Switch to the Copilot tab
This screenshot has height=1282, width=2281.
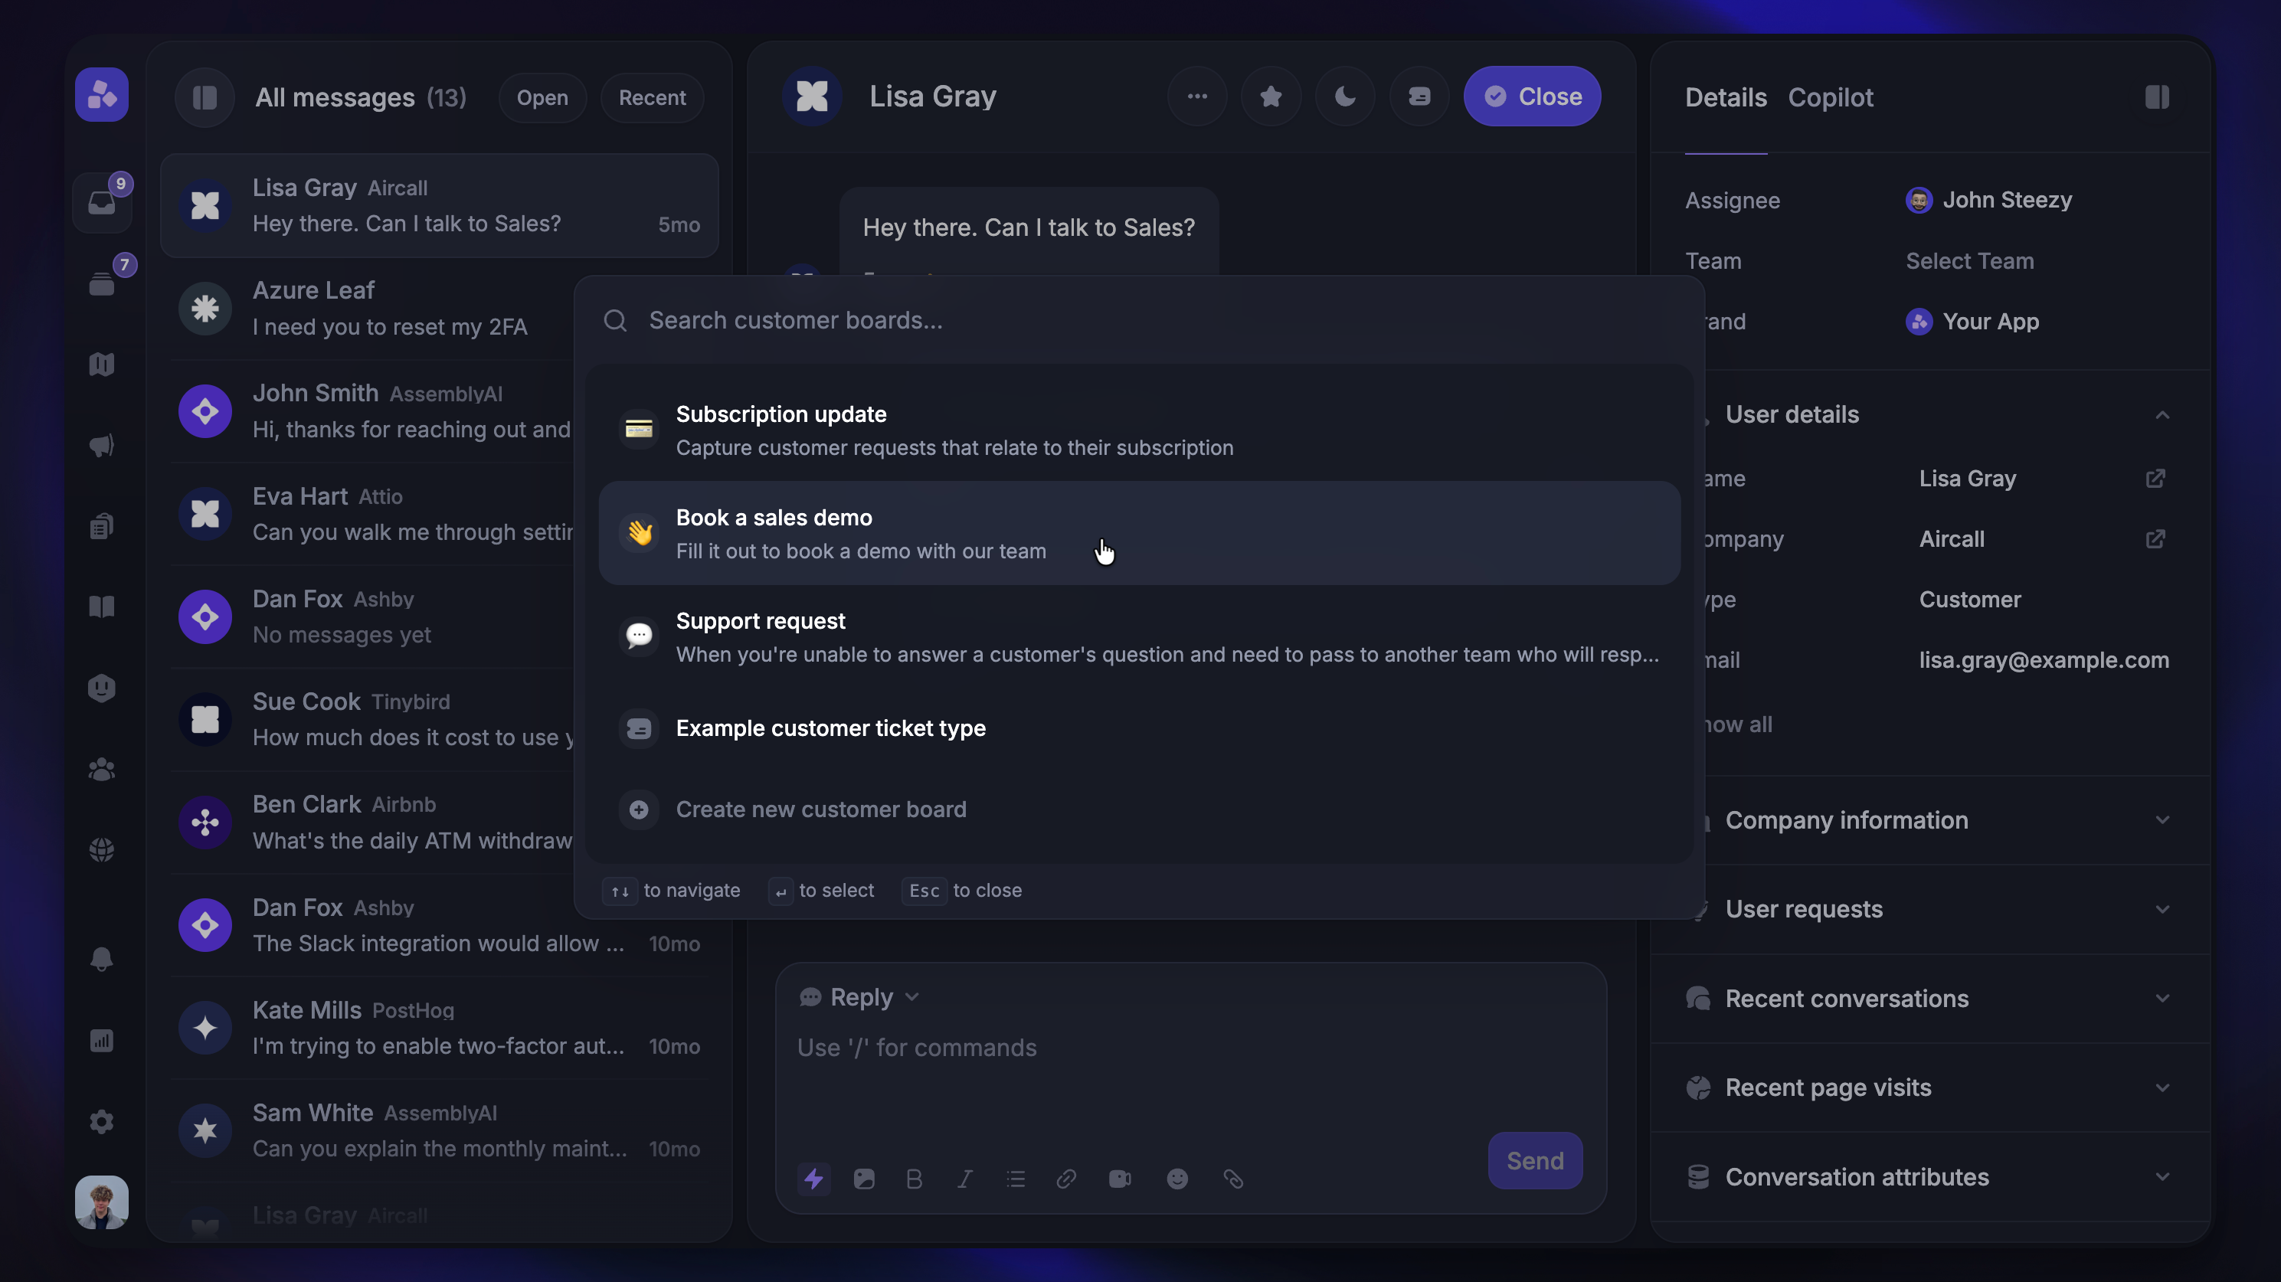1831,97
